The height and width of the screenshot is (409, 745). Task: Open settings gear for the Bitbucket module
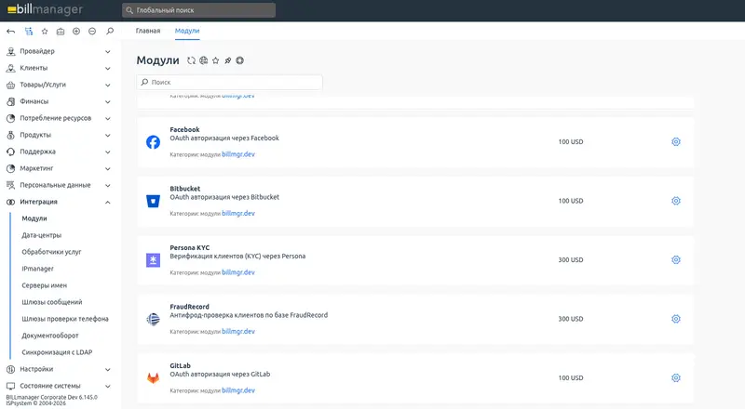(676, 201)
